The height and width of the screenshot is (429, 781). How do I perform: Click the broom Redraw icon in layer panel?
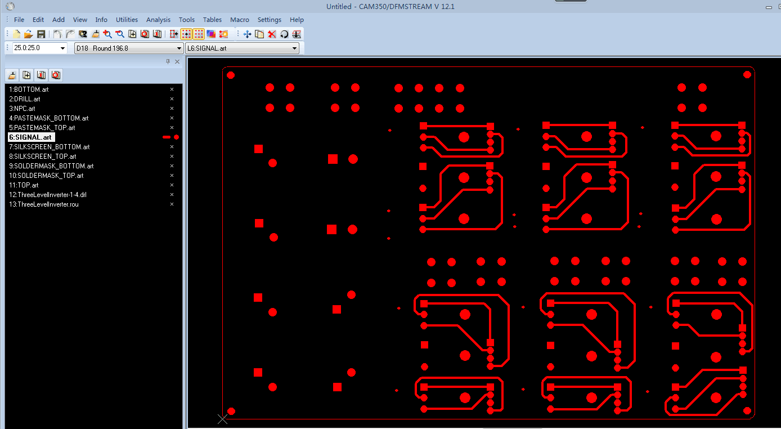(12, 75)
